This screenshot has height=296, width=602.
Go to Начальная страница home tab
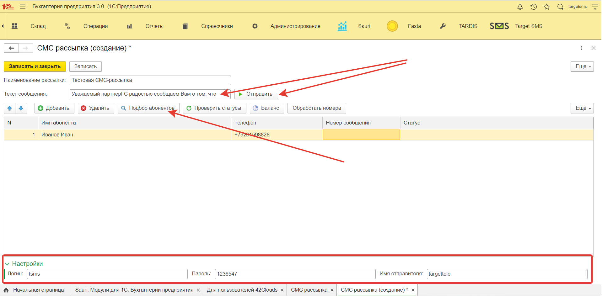click(x=34, y=290)
